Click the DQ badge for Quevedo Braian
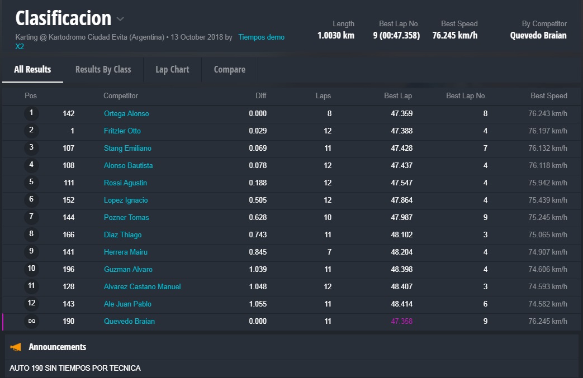The height and width of the screenshot is (378, 583). tap(31, 321)
